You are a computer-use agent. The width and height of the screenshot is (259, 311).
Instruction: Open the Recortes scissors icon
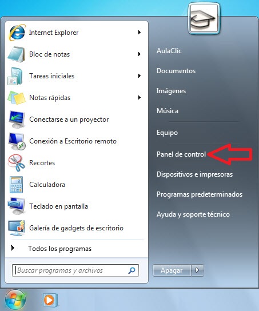16,163
